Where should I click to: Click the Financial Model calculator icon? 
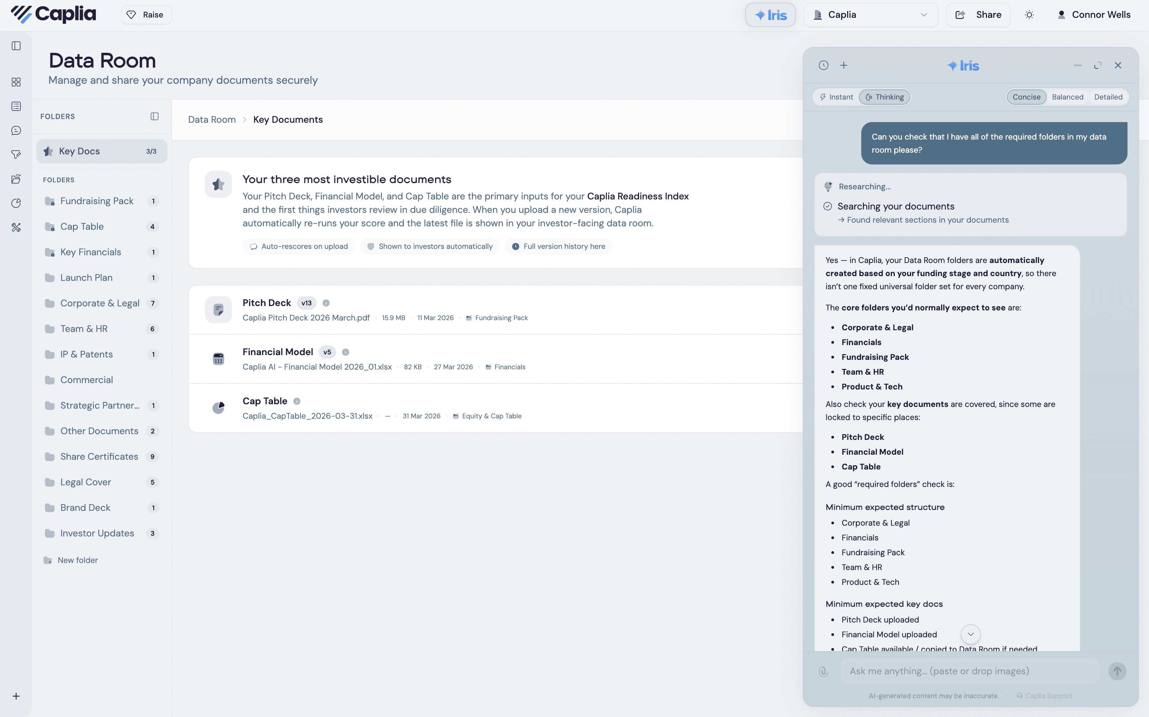(219, 359)
